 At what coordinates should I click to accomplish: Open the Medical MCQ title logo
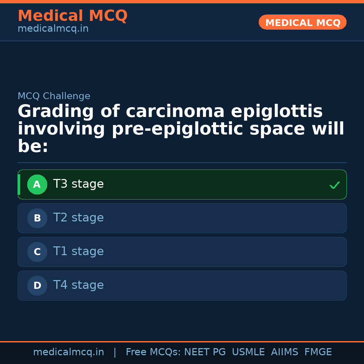click(72, 16)
